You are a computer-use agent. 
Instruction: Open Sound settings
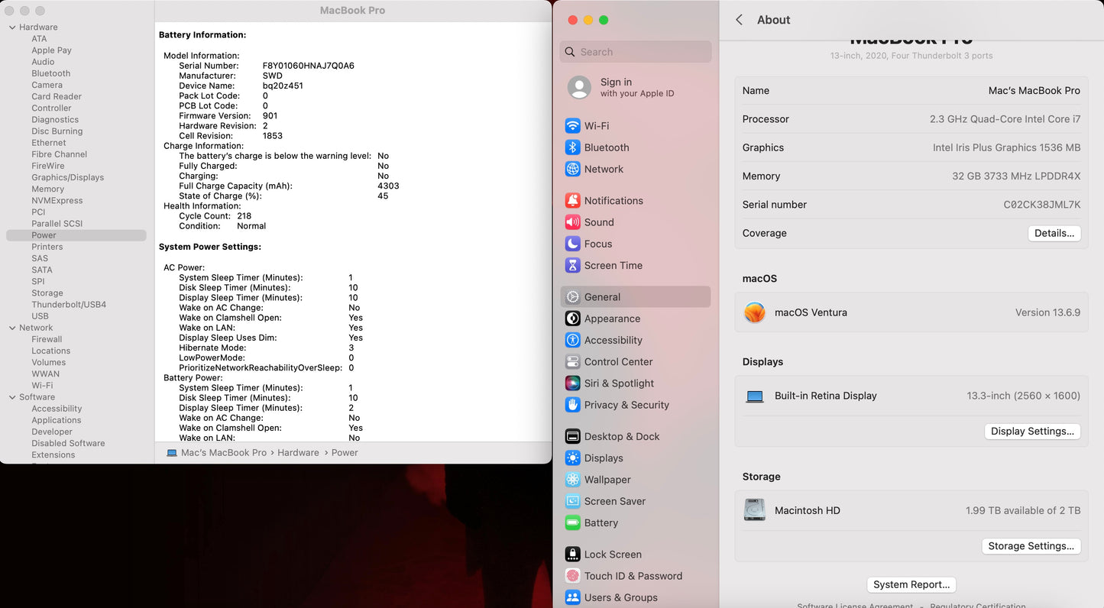[598, 222]
